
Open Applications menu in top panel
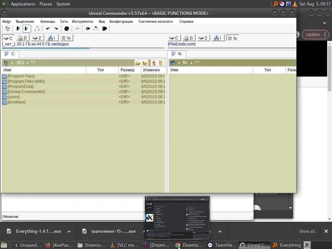point(23,4)
